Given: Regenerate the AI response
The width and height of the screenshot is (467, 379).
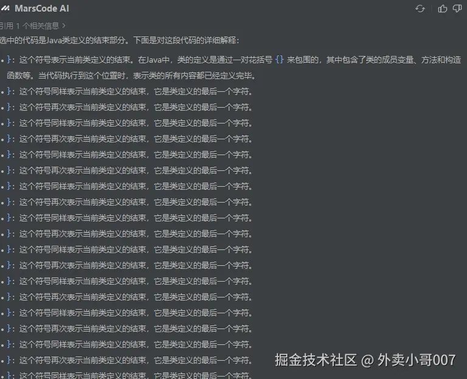Looking at the screenshot, I should tap(420, 9).
